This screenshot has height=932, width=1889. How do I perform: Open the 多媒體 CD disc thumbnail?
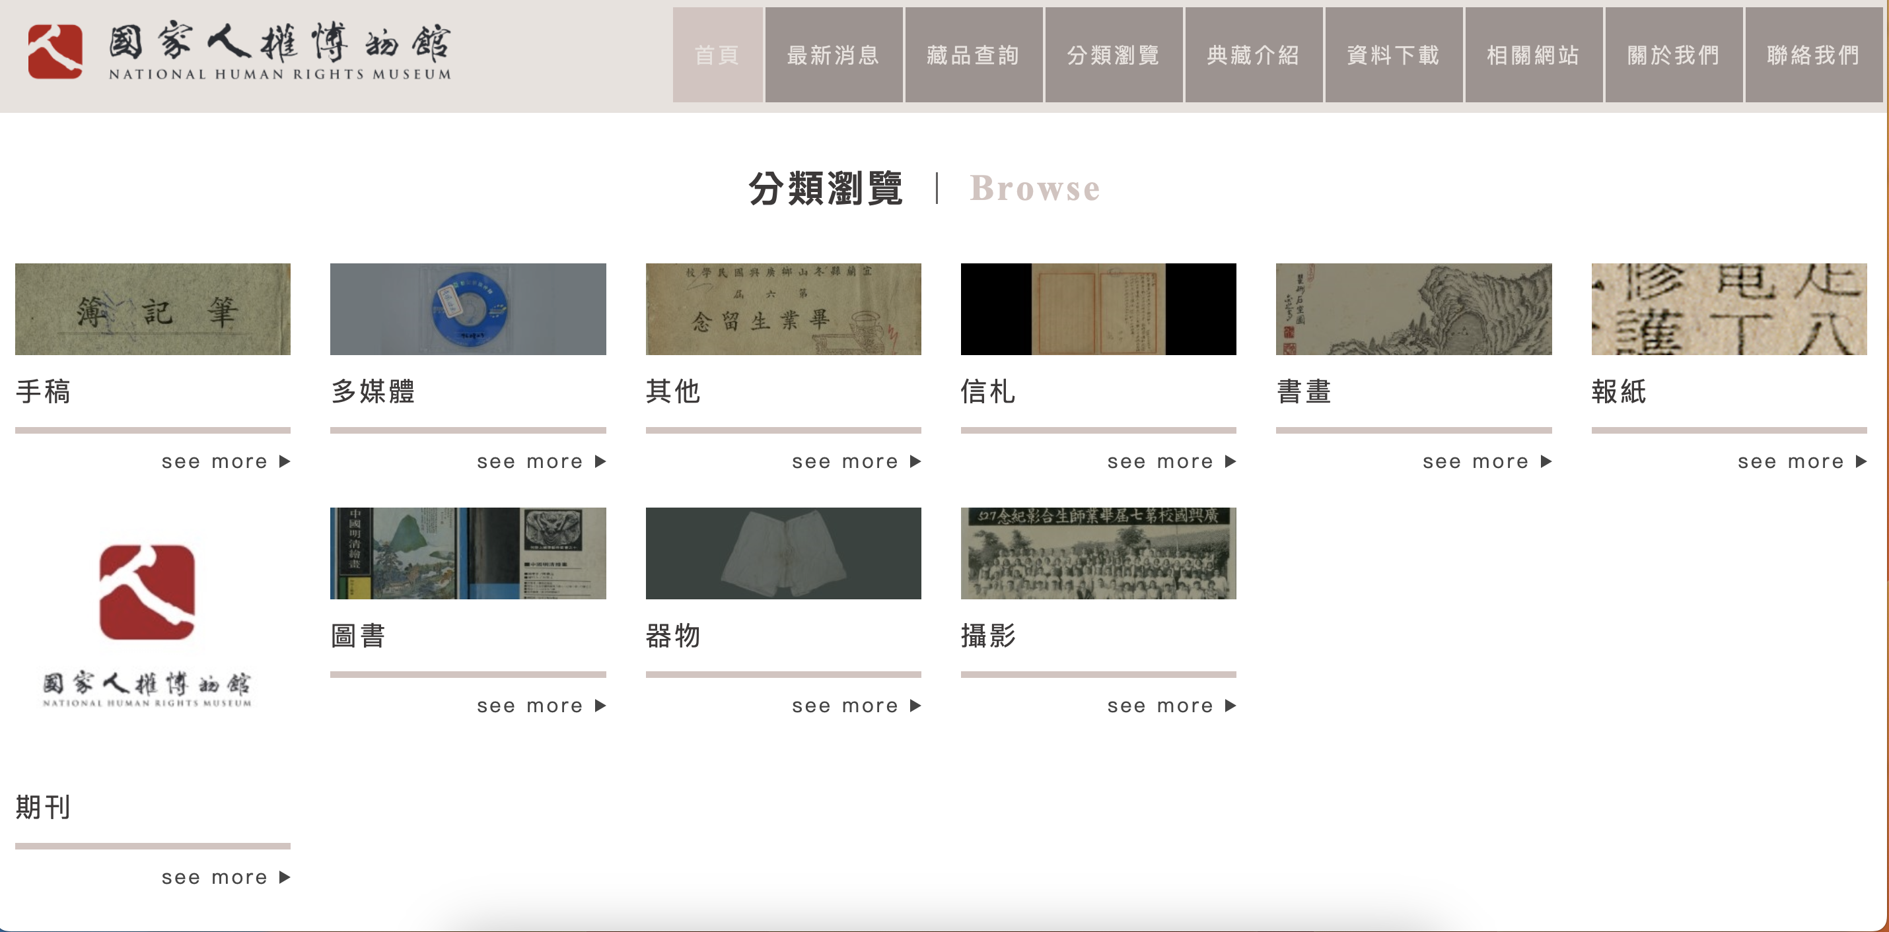468,308
